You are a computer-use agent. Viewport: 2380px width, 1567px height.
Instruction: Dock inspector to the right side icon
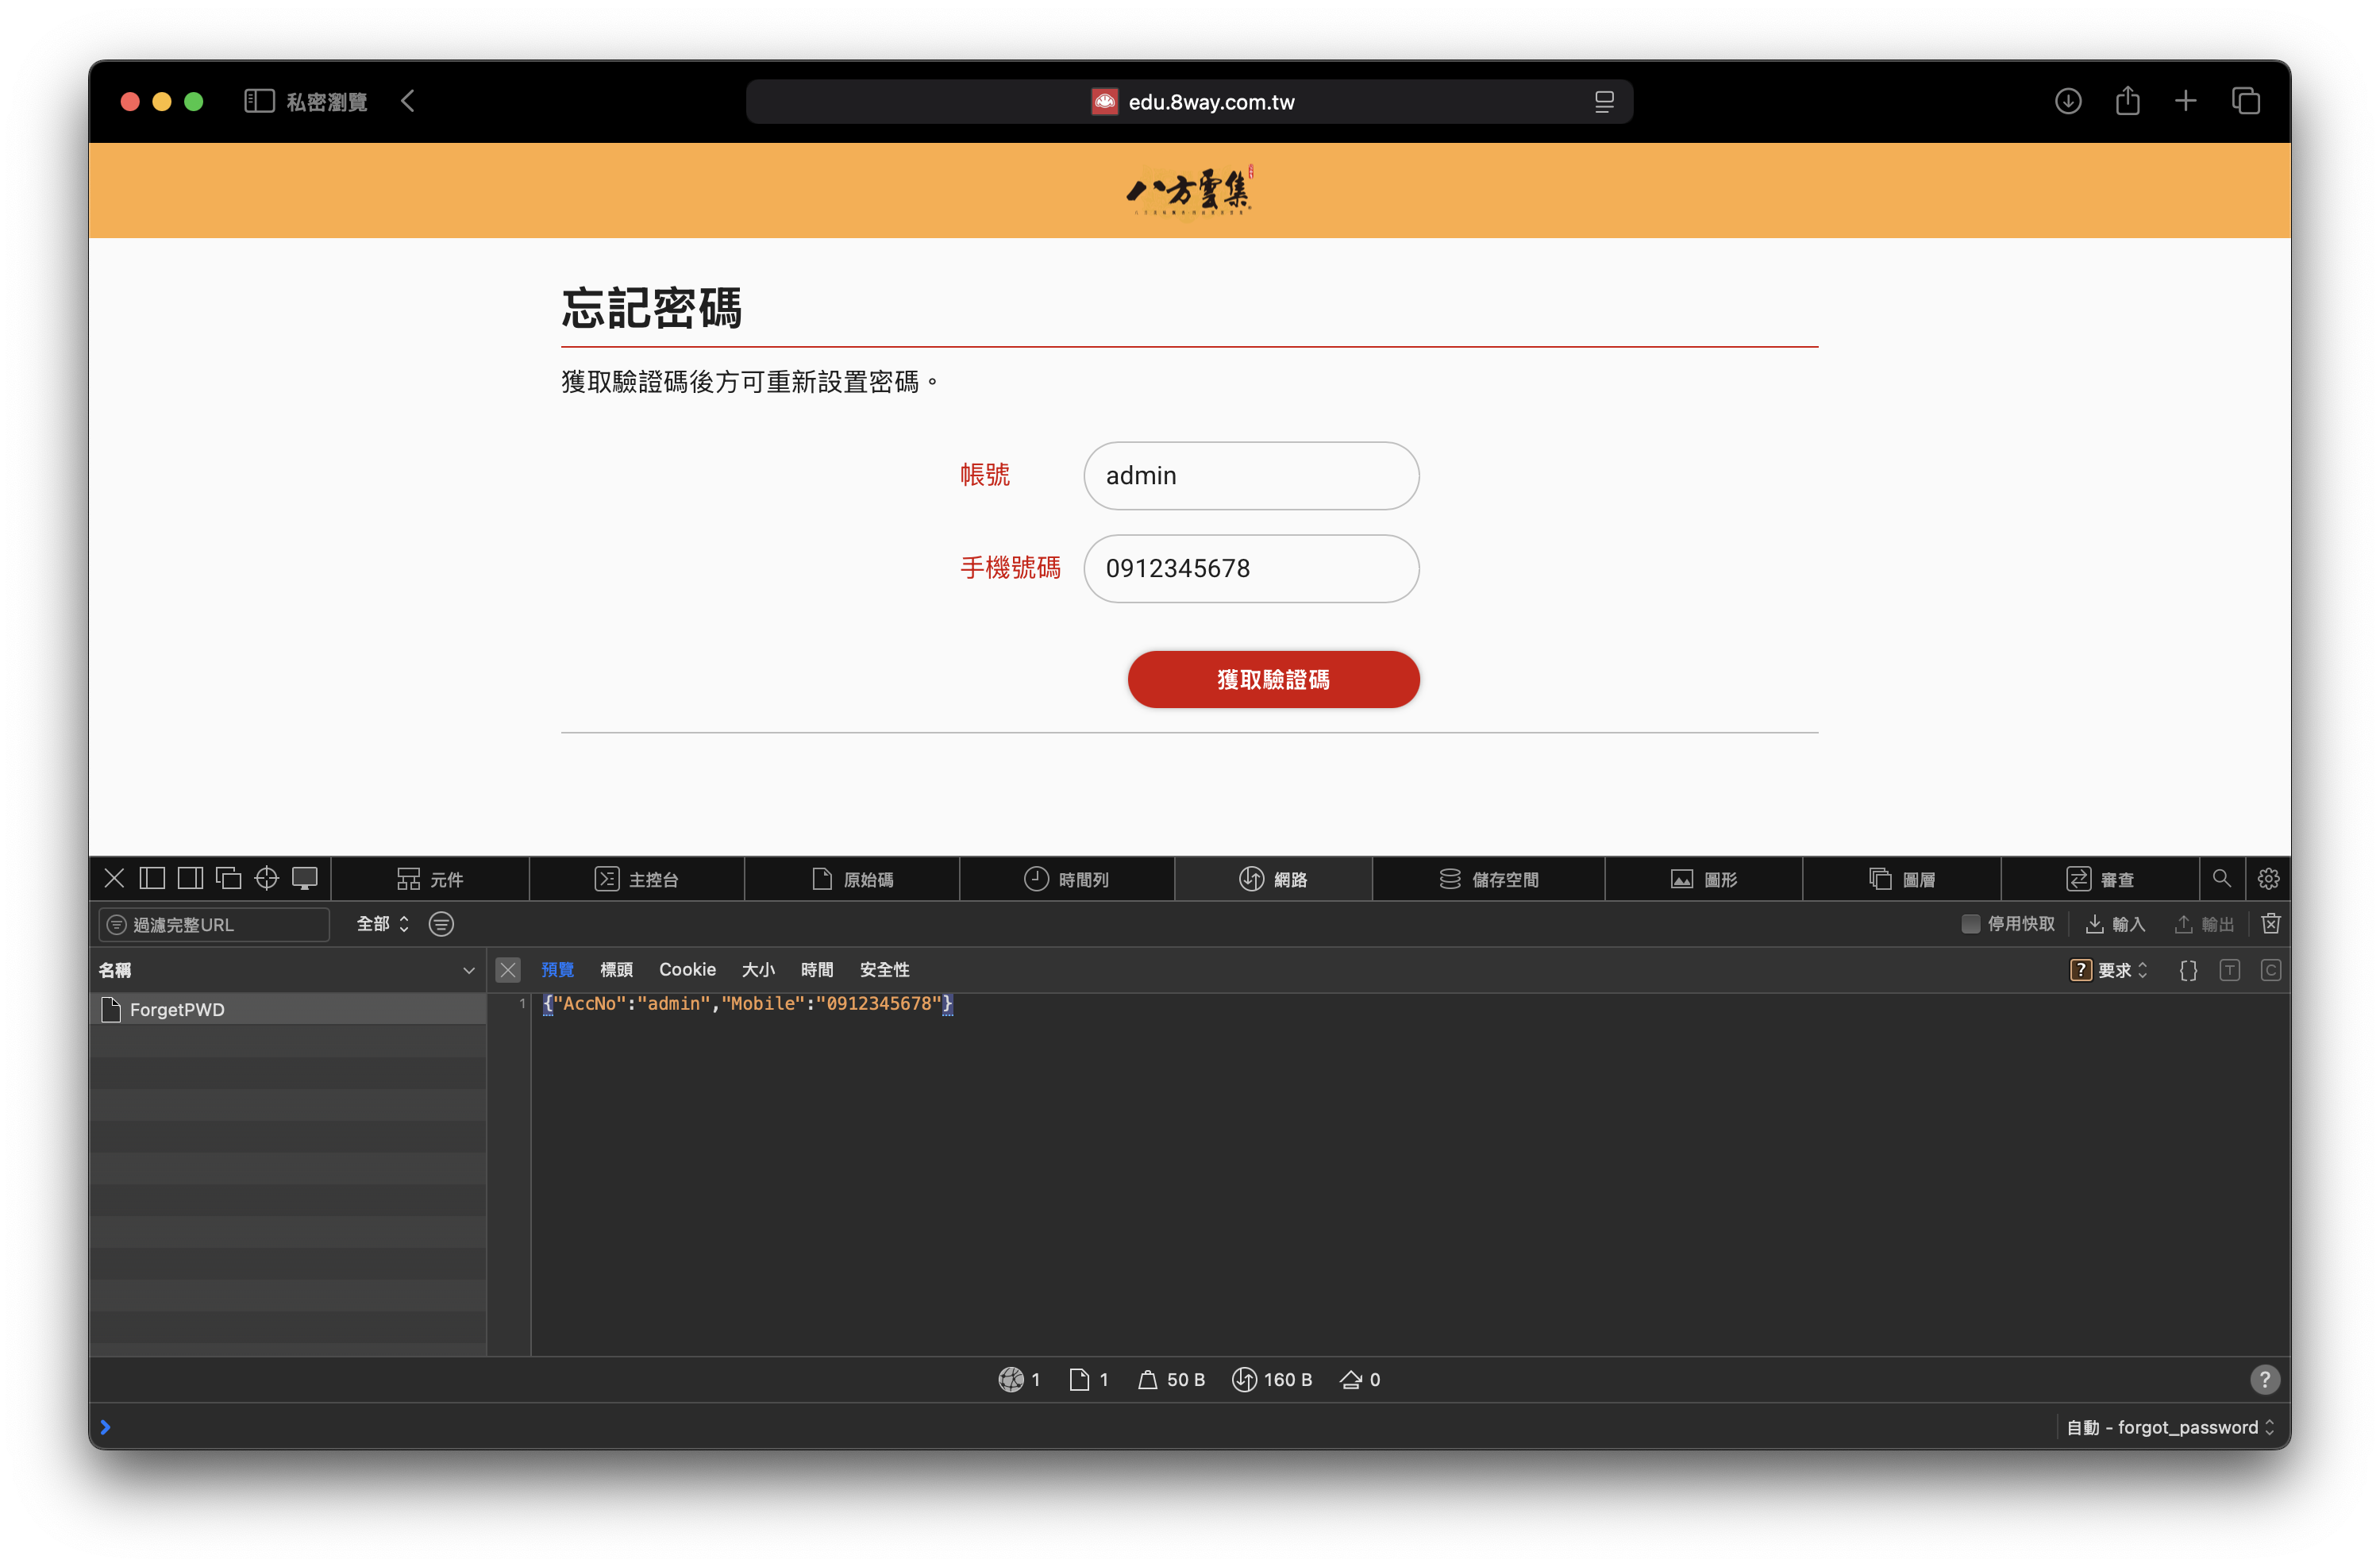click(190, 878)
